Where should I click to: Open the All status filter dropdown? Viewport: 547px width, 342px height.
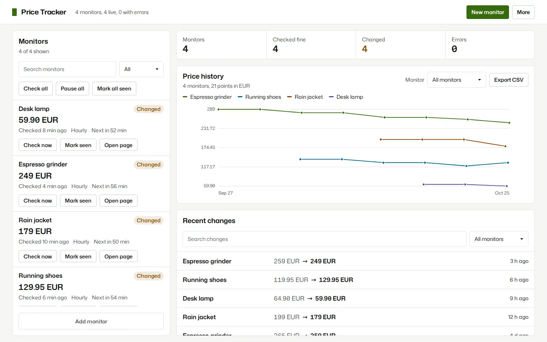(141, 69)
